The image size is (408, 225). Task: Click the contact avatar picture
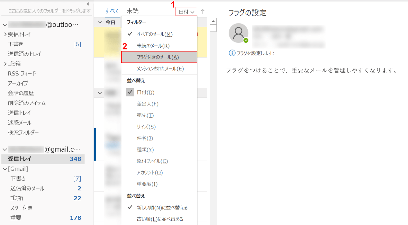point(239,33)
